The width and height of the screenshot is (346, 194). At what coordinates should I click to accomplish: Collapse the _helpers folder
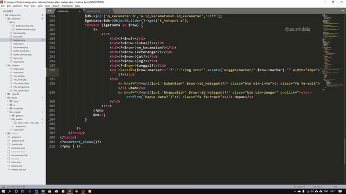6,65
